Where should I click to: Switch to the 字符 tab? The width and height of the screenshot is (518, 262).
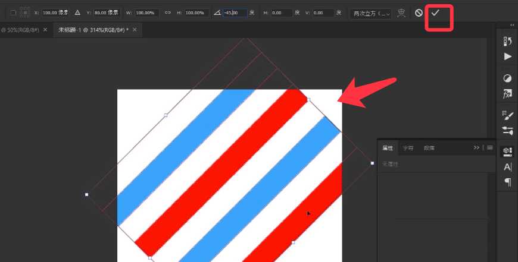pyautogui.click(x=408, y=148)
